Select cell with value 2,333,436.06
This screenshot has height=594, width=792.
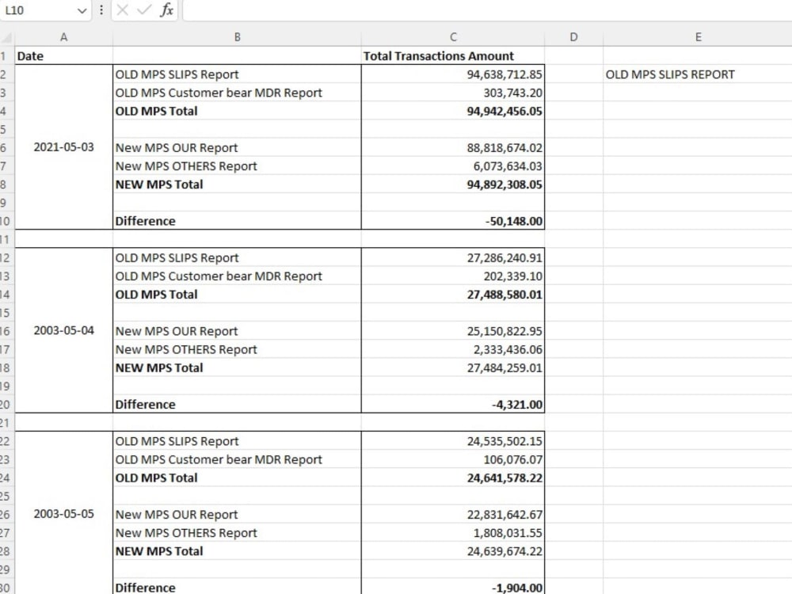[x=453, y=349]
